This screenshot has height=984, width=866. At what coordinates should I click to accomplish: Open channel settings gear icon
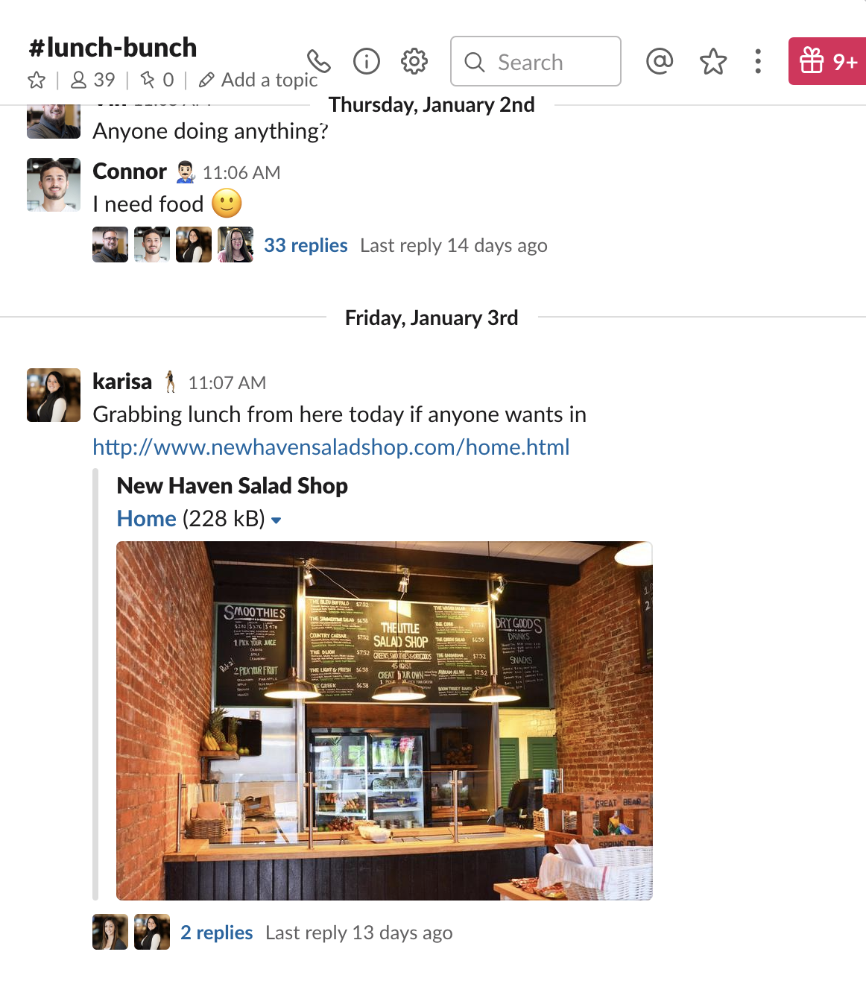(x=414, y=61)
